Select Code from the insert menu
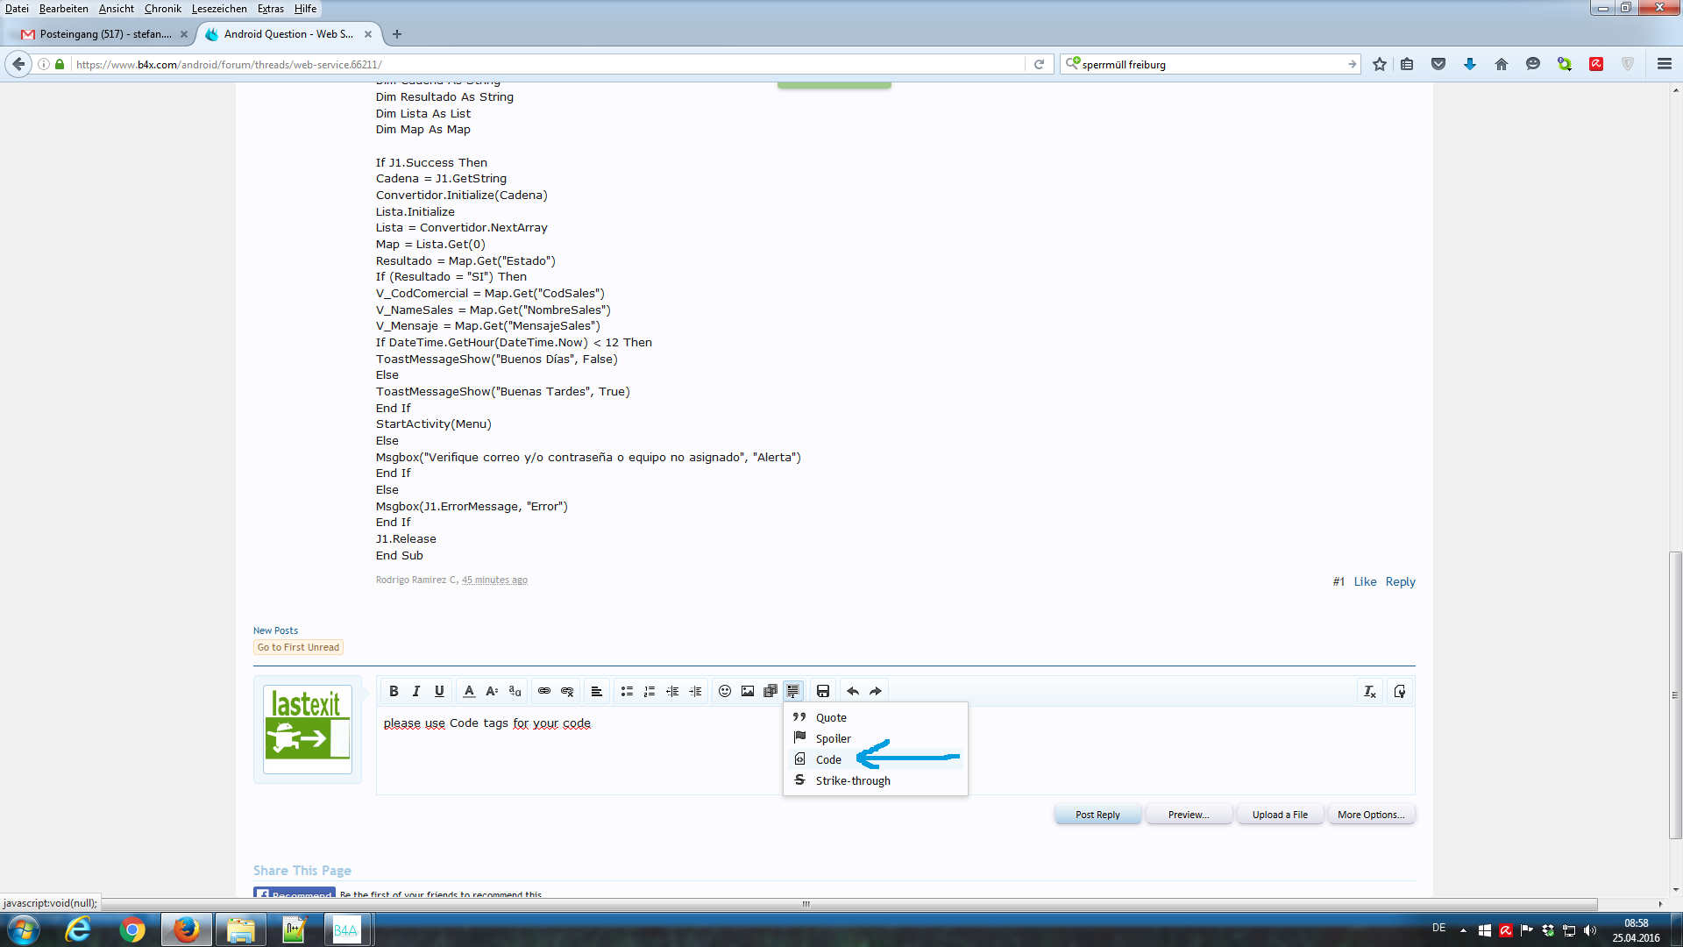Viewport: 1683px width, 947px height. (x=828, y=760)
